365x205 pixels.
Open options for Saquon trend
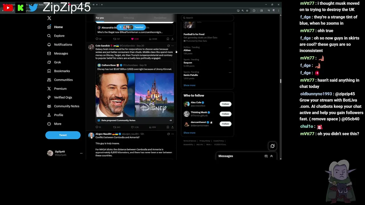pos(230,60)
